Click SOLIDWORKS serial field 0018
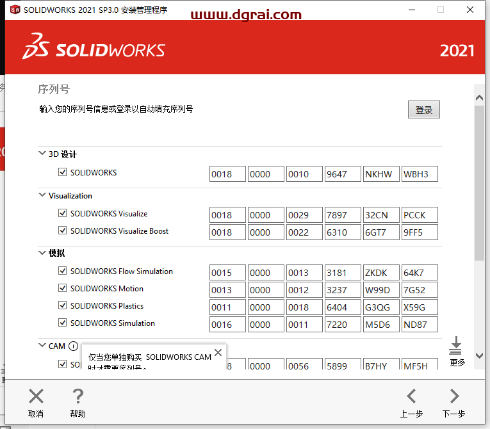 227,174
